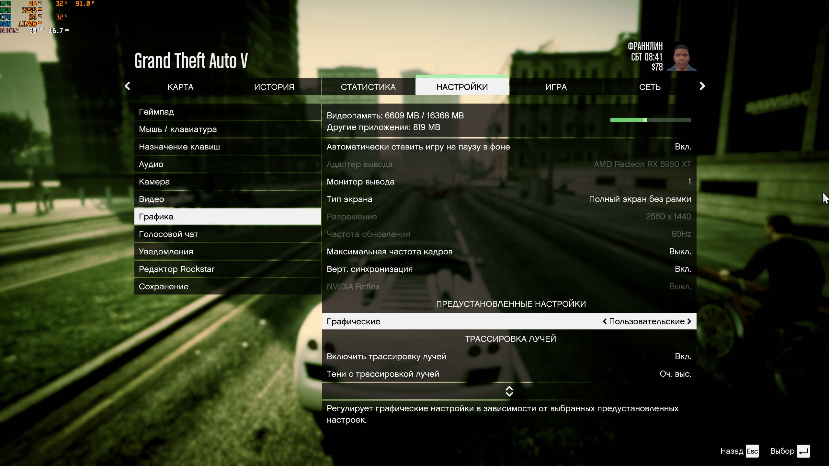829x466 pixels.
Task: Click the Grand Theft Auto V title
Action: 191,61
